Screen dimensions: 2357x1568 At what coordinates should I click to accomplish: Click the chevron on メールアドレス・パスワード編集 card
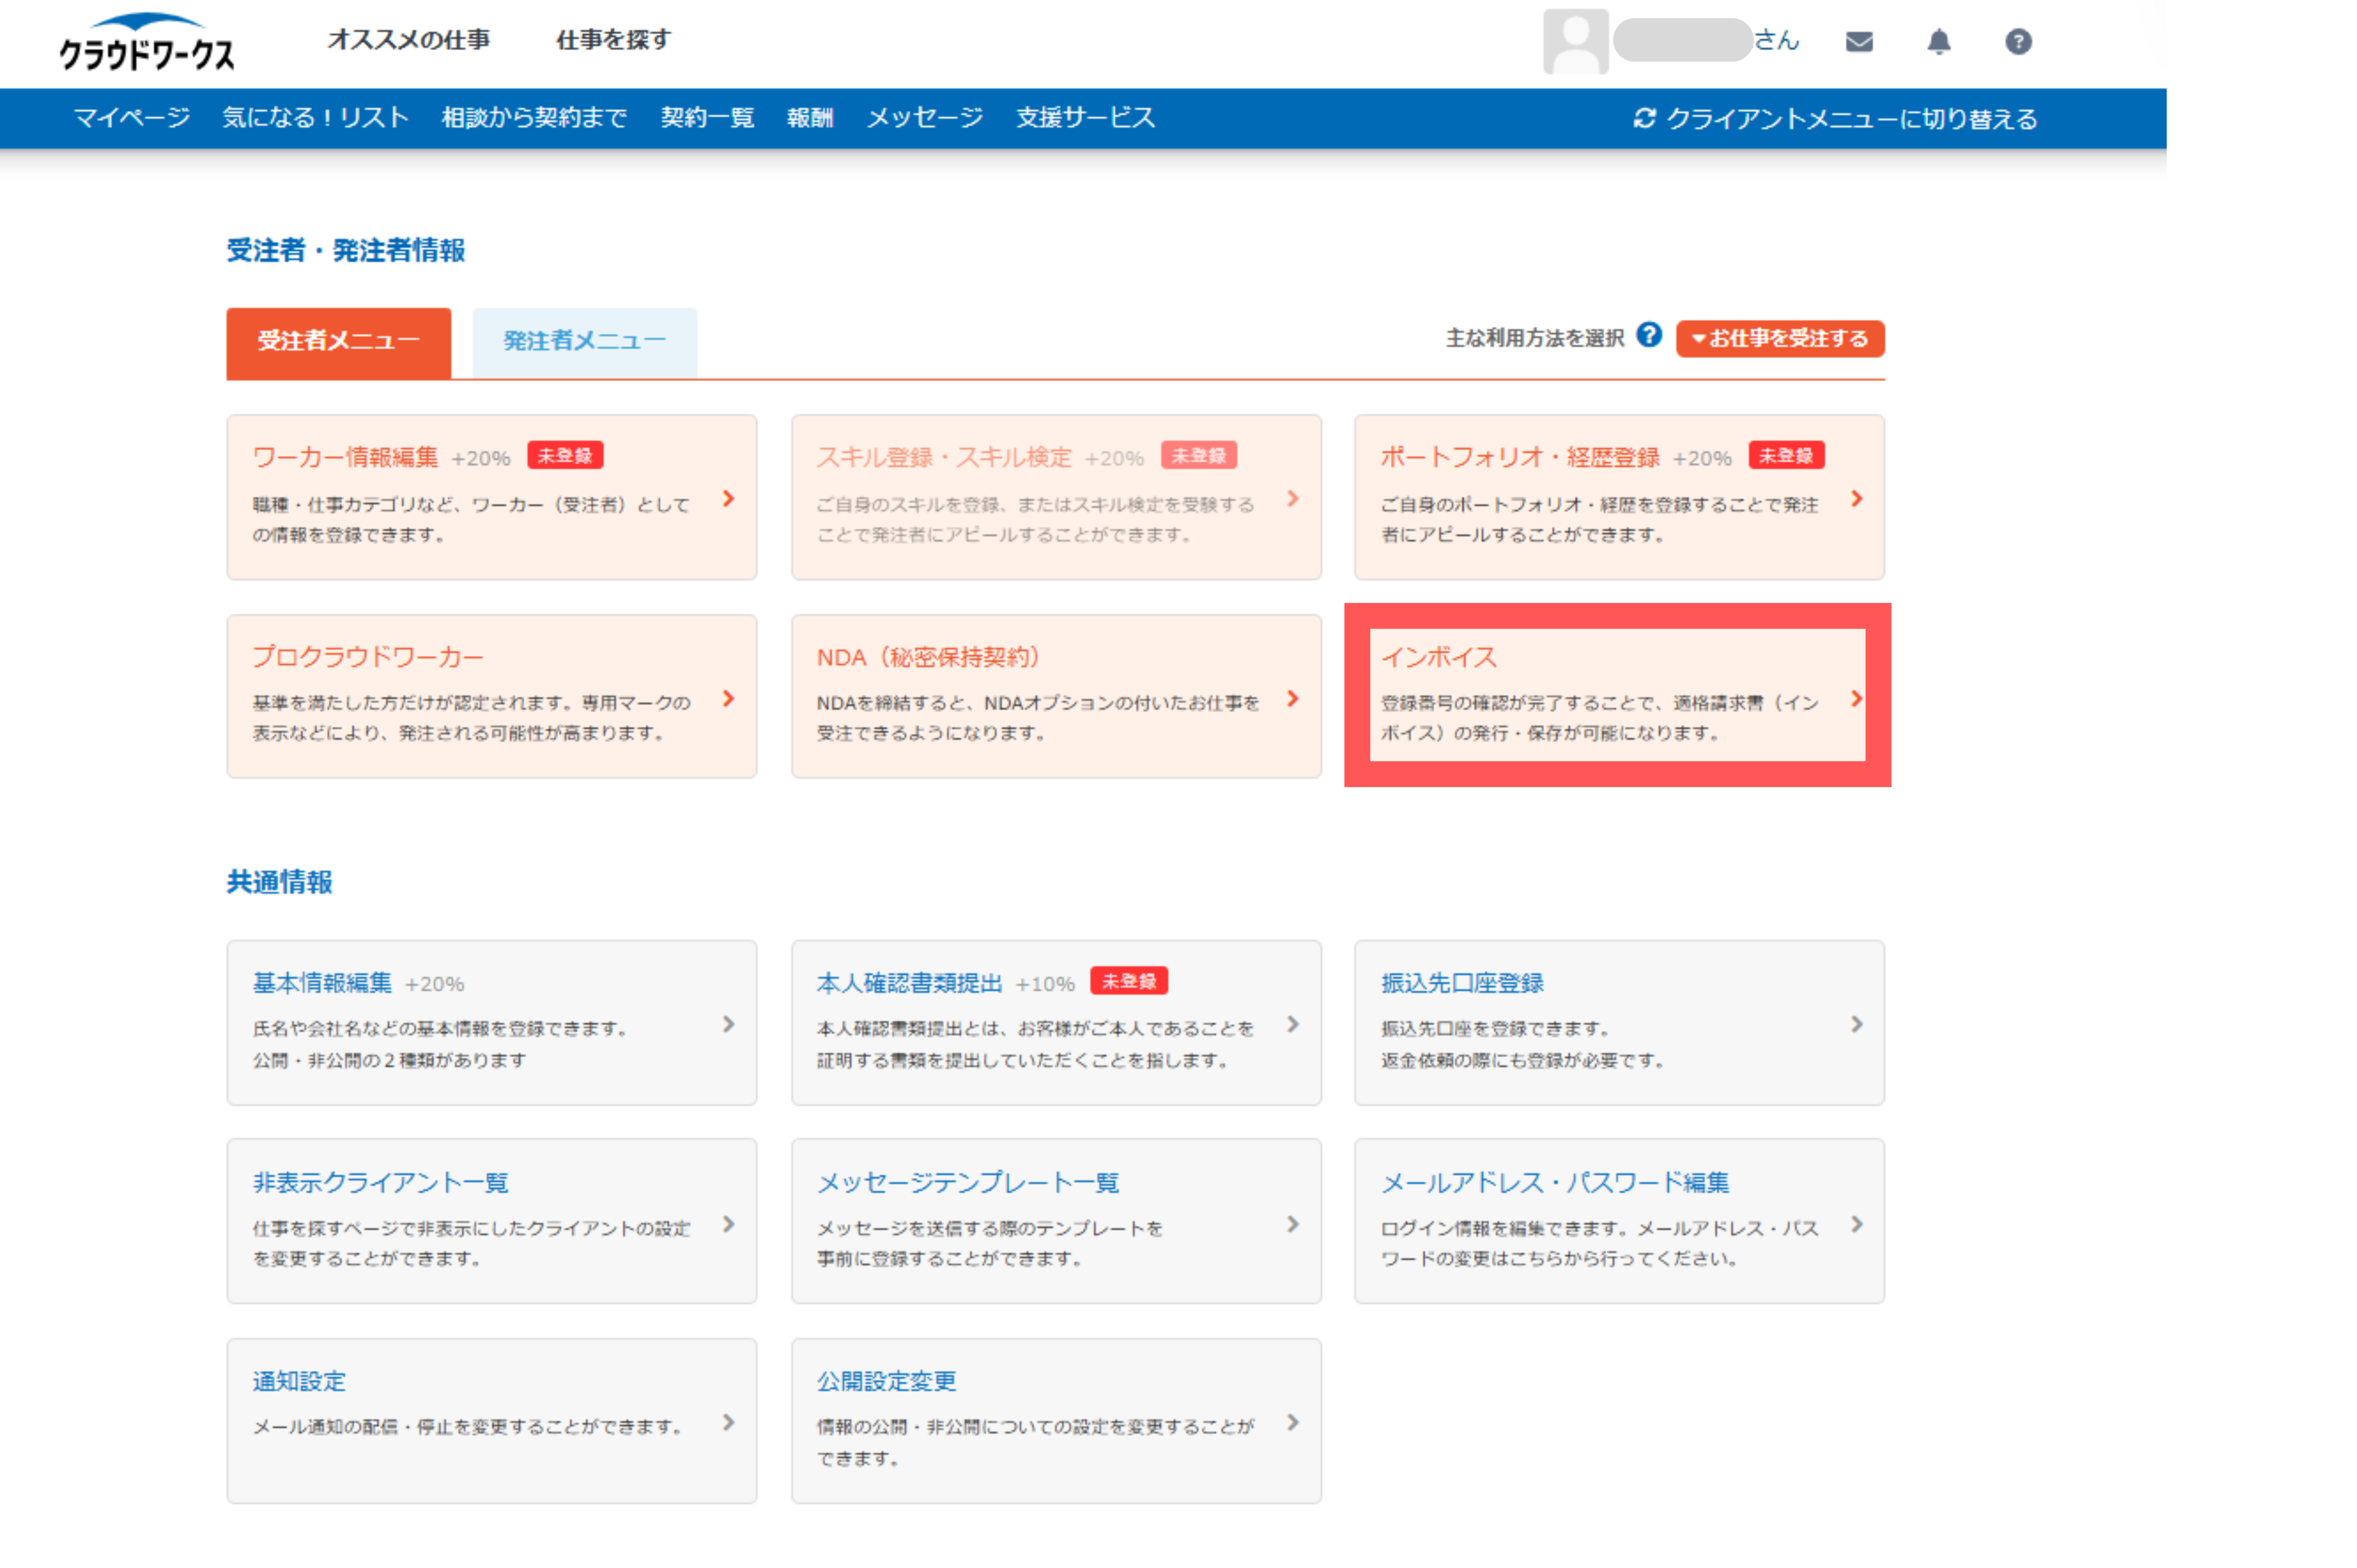tap(1856, 1224)
